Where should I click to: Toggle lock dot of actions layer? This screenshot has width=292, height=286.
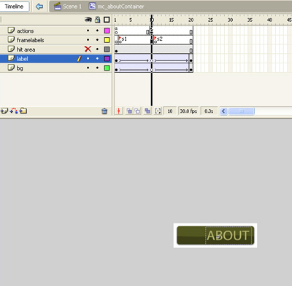[x=97, y=31]
